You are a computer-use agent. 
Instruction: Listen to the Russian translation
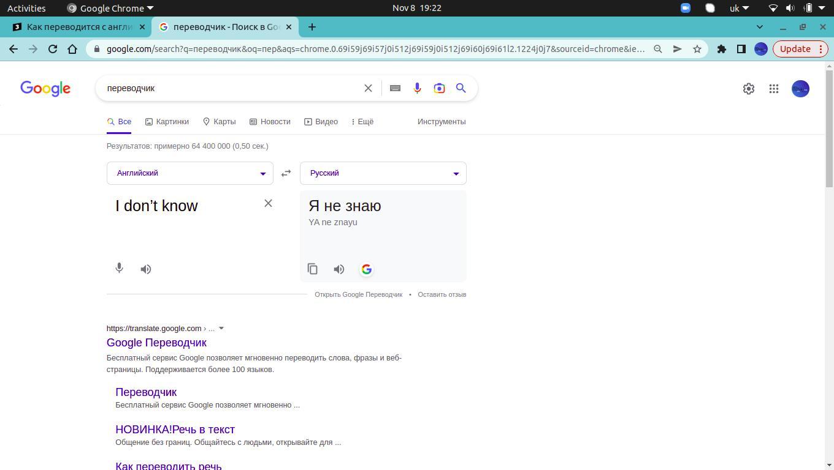point(339,269)
